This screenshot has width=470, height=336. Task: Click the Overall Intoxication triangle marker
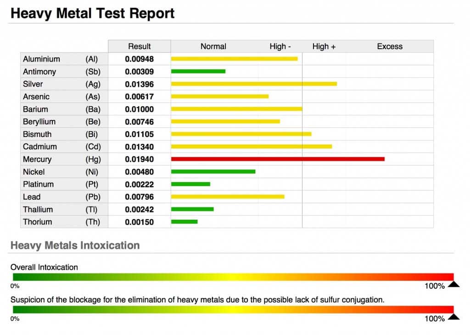453,284
